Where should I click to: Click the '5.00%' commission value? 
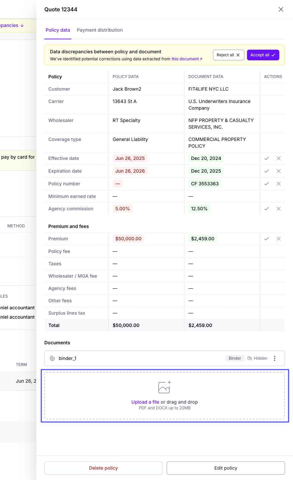123,209
